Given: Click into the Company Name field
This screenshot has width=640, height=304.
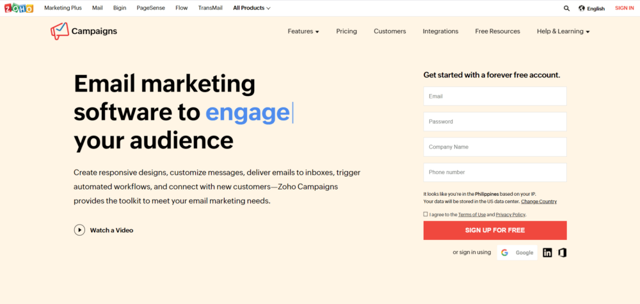Looking at the screenshot, I should (x=495, y=147).
